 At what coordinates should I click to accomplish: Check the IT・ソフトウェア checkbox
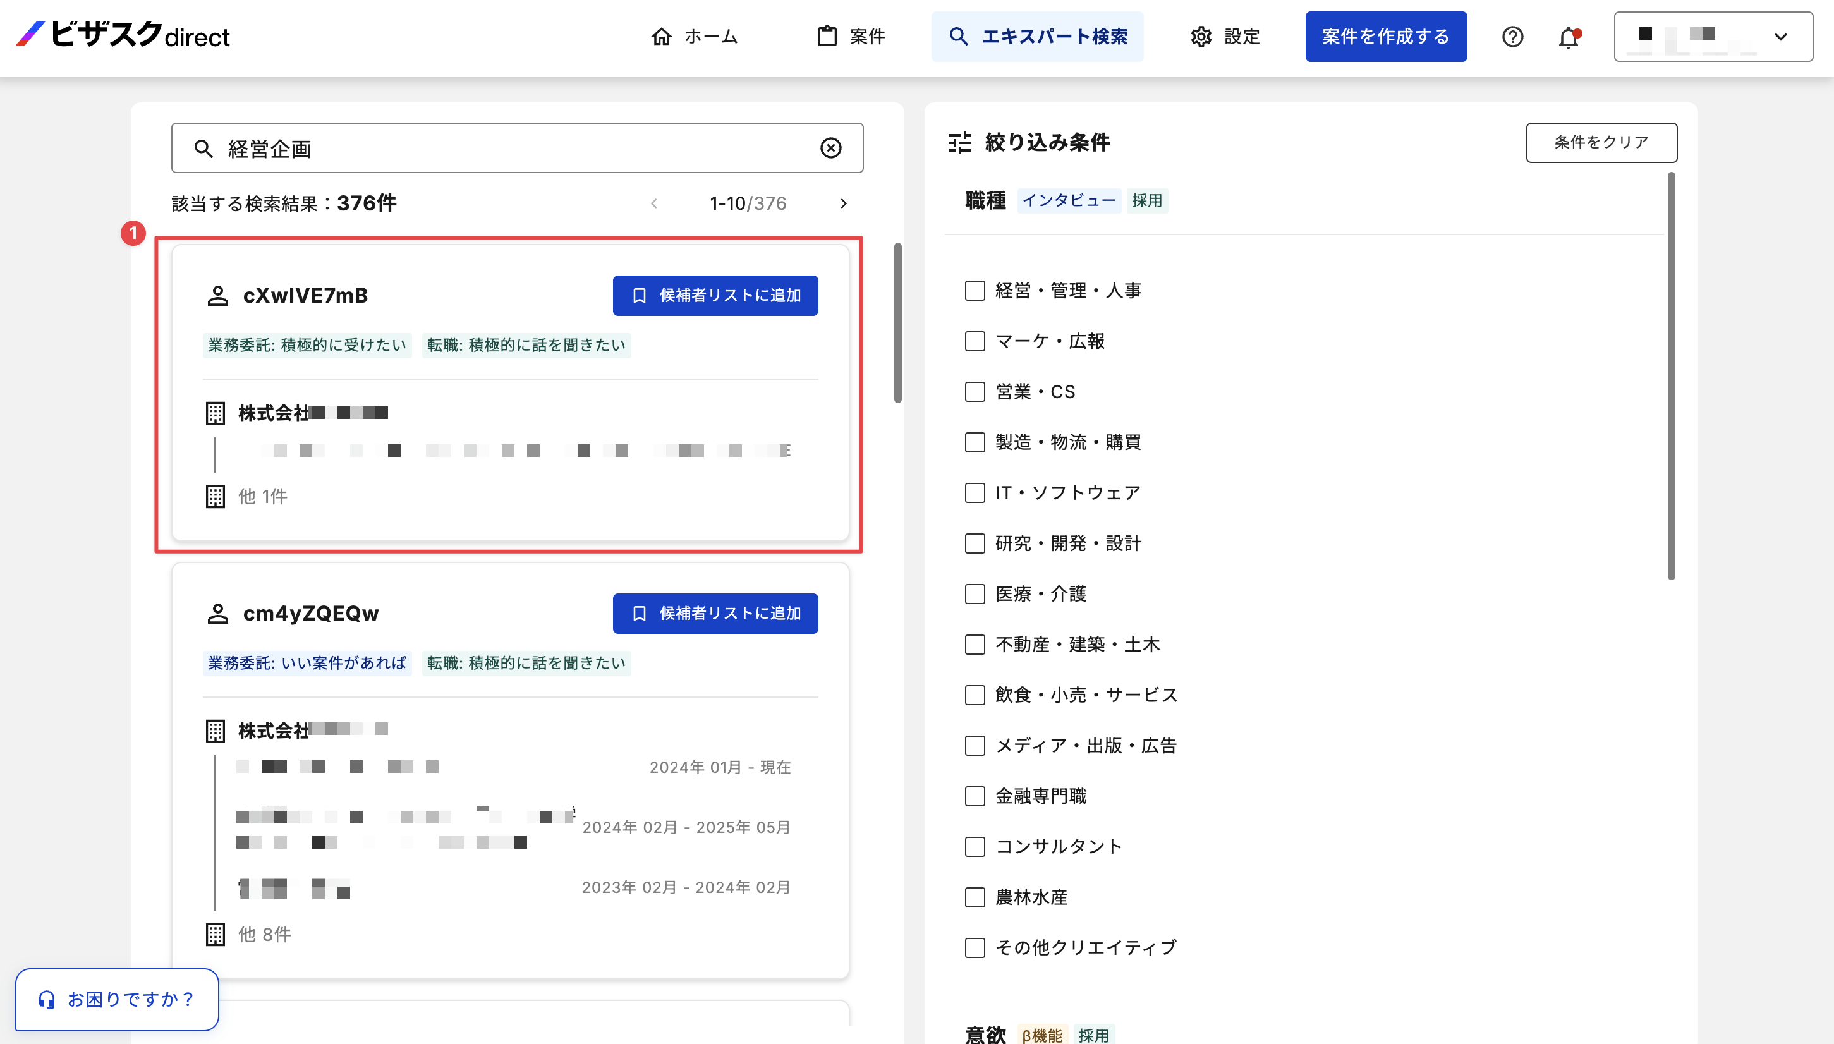tap(975, 492)
